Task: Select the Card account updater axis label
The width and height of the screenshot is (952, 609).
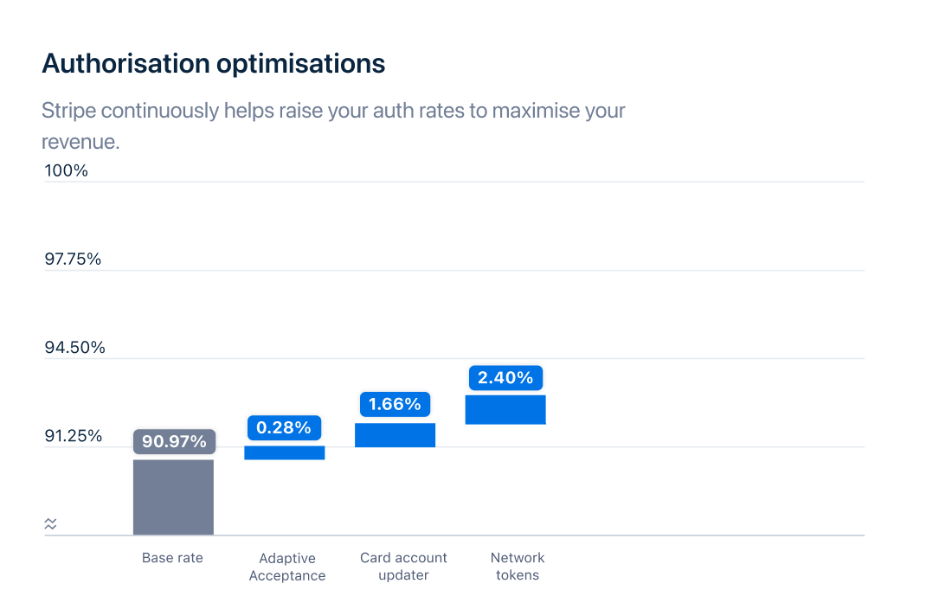Action: 403,567
